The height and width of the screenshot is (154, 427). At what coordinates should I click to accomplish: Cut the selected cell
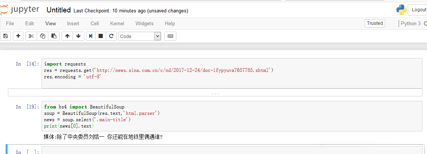coord(31,36)
